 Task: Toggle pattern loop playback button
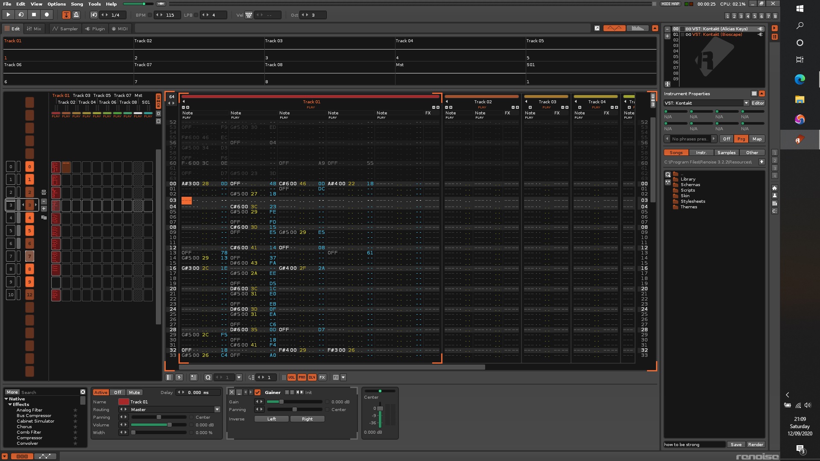21,15
